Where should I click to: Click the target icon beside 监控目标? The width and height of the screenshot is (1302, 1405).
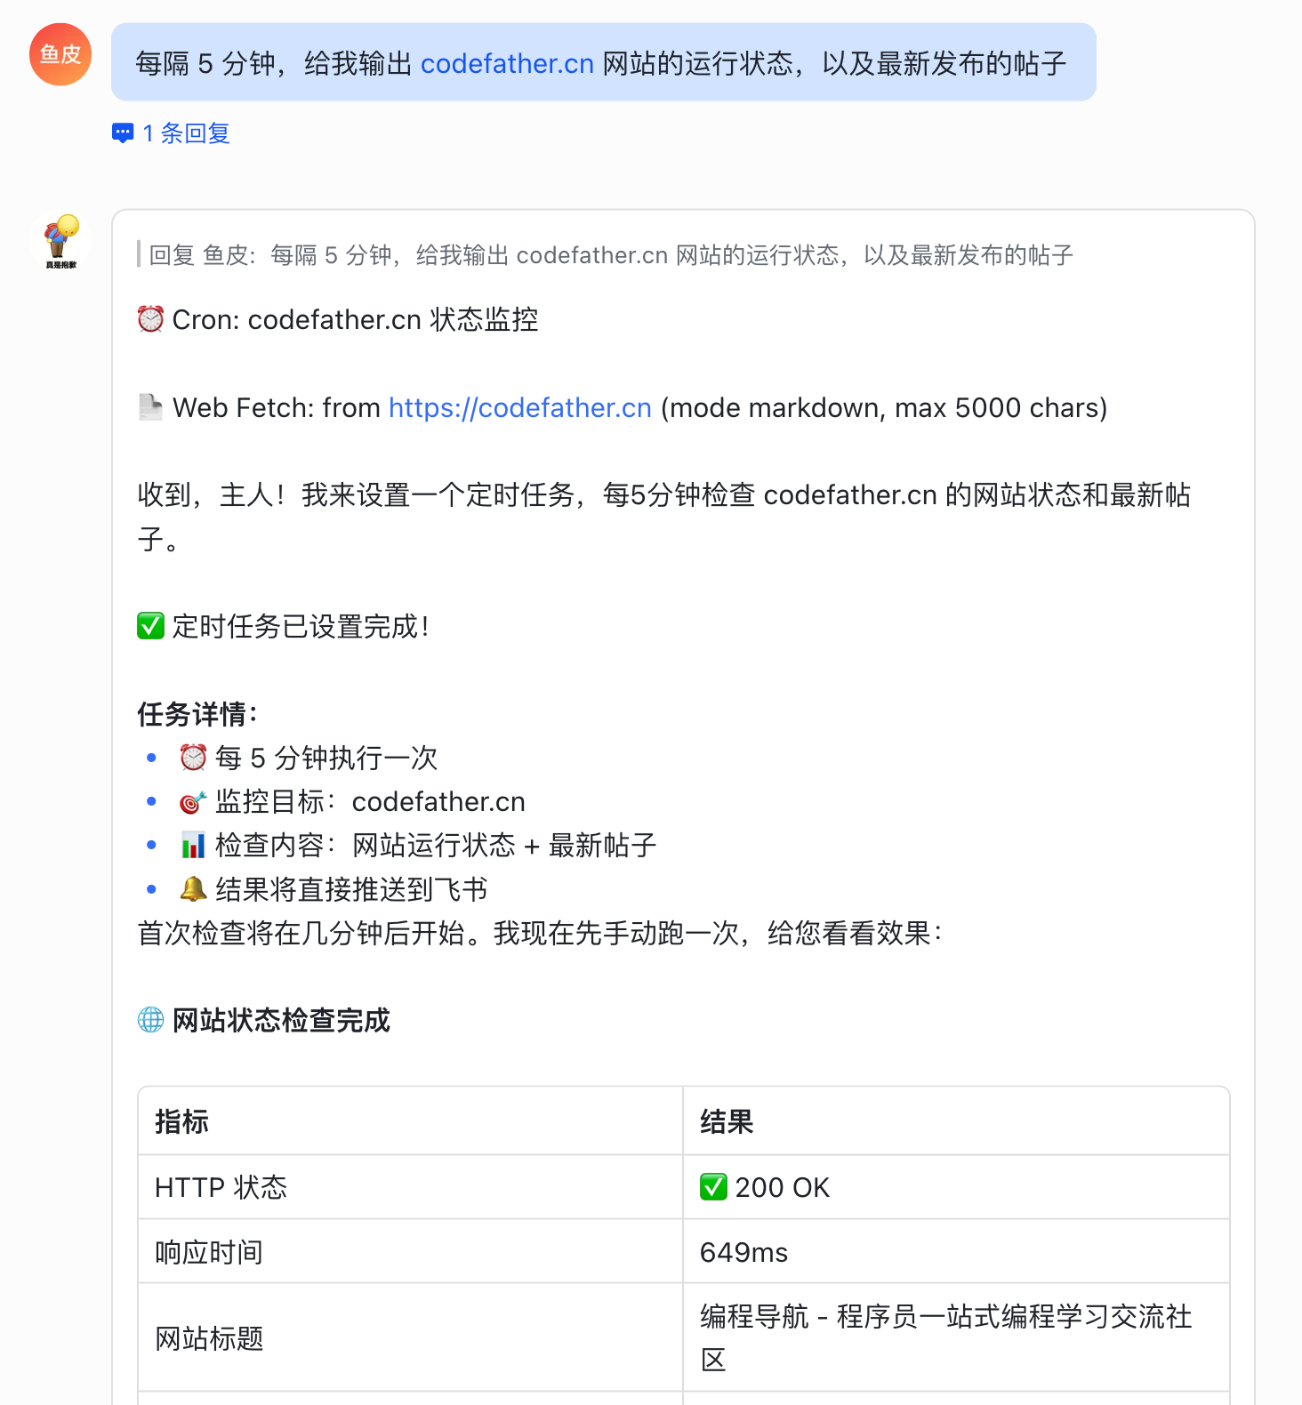click(193, 802)
